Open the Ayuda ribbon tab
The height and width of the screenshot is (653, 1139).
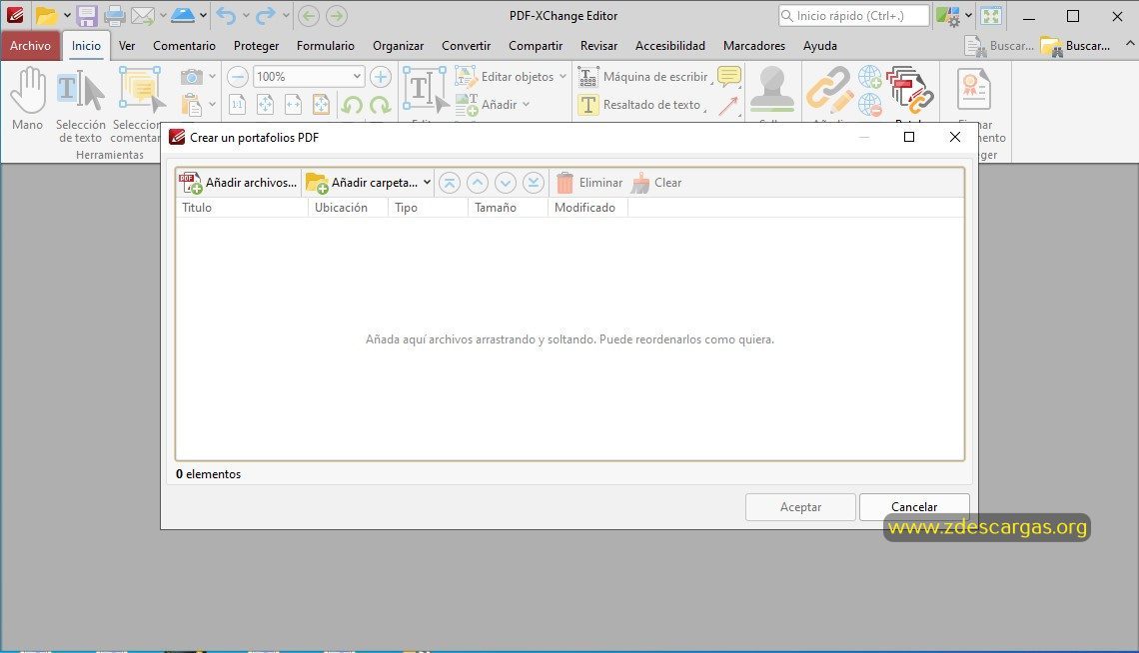pyautogui.click(x=820, y=46)
